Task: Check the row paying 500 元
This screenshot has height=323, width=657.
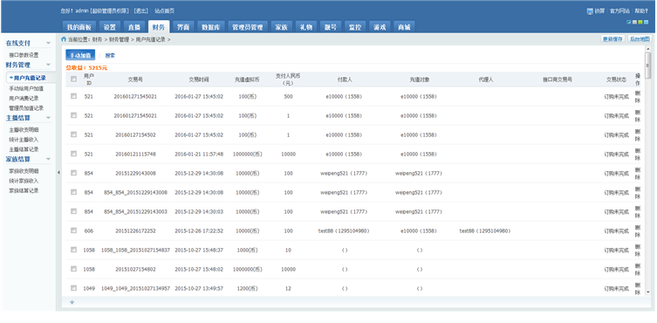Action: (x=74, y=96)
